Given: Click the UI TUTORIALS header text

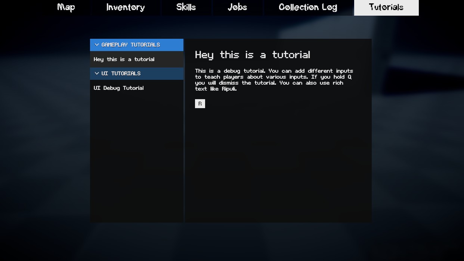Looking at the screenshot, I should point(121,73).
